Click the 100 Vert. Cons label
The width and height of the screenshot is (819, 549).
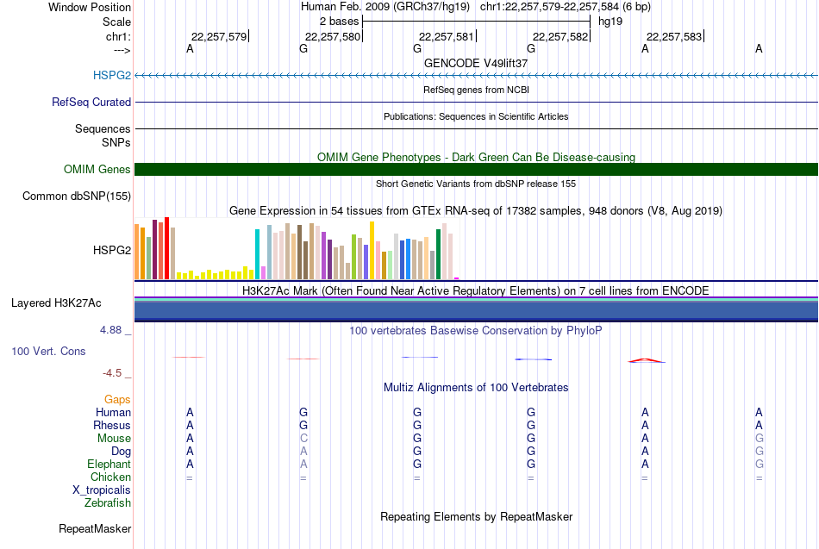(48, 351)
